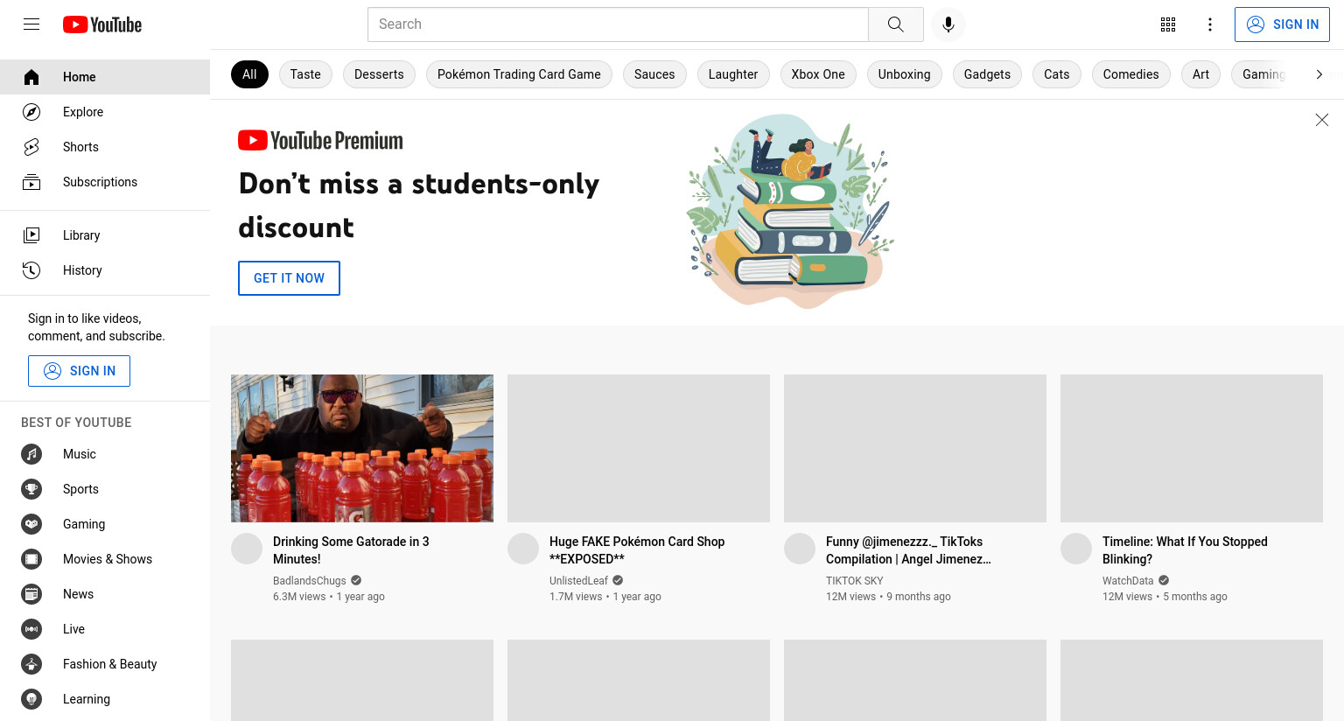This screenshot has height=721, width=1344.
Task: Click SIGN IN button in header
Action: (x=1282, y=24)
